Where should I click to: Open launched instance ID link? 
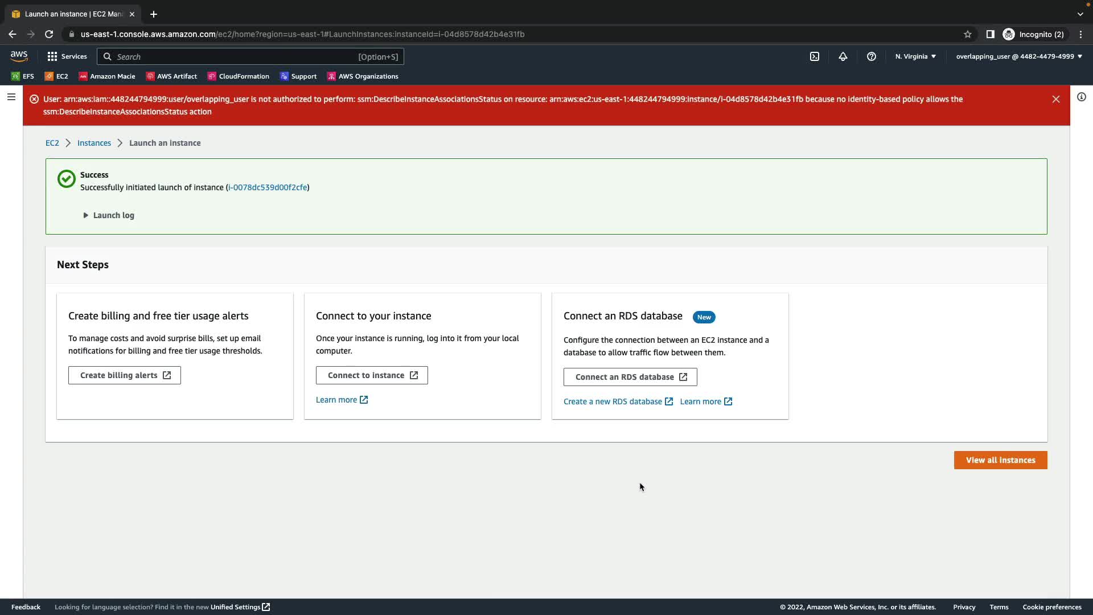pos(268,187)
